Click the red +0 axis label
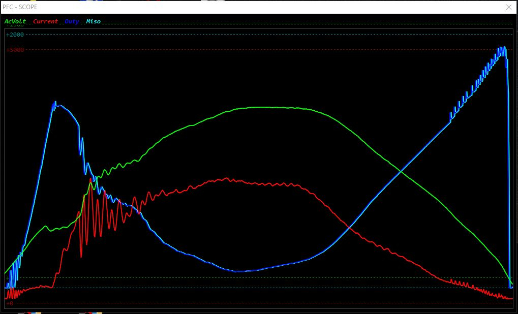The height and width of the screenshot is (314, 518). tap(10, 303)
